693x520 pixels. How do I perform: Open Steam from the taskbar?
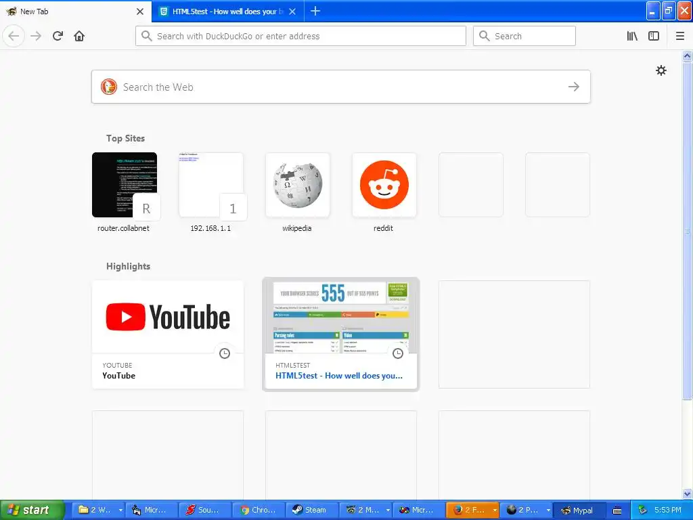(x=312, y=510)
